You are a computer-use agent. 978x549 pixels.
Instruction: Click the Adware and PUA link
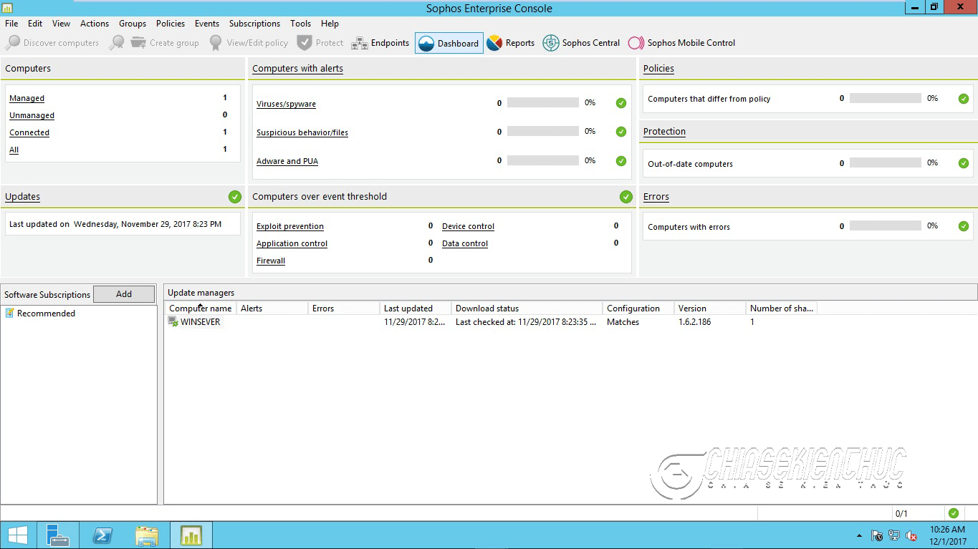tap(287, 161)
